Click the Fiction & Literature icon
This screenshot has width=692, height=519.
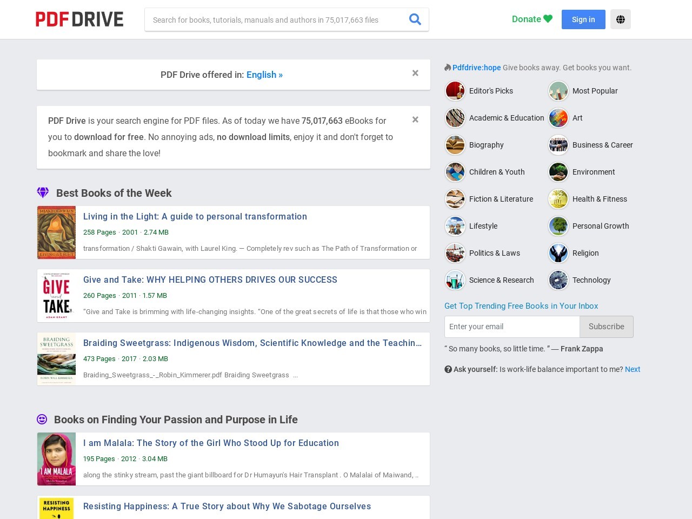[455, 199]
